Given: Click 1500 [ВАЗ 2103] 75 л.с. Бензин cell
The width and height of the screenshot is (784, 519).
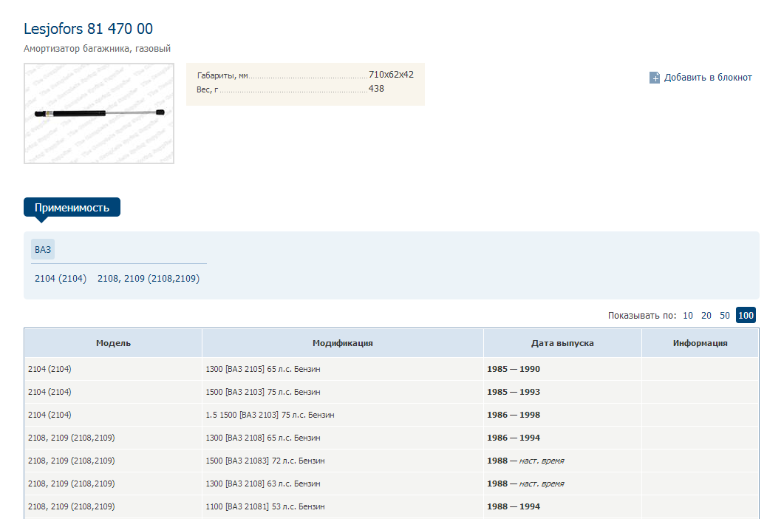Looking at the screenshot, I should [343, 392].
